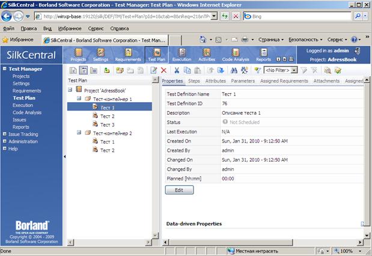The image size is (372, 256).
Task: Switch to the Attributes tab
Action: pos(215,81)
